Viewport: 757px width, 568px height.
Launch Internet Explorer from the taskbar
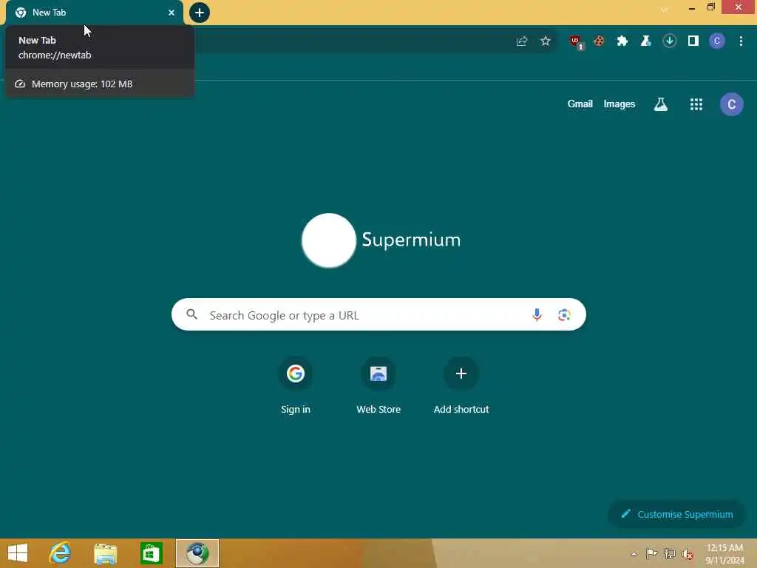[x=61, y=553]
